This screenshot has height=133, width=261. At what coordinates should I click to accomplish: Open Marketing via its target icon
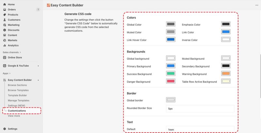5,25
